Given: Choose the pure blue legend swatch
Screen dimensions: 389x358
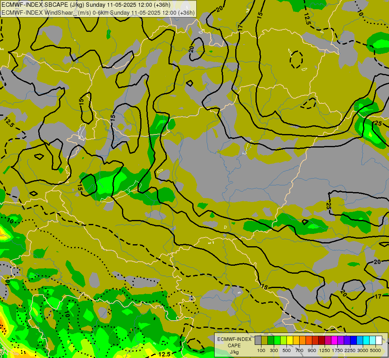Looking at the screenshot, I should pyautogui.click(x=354, y=340).
